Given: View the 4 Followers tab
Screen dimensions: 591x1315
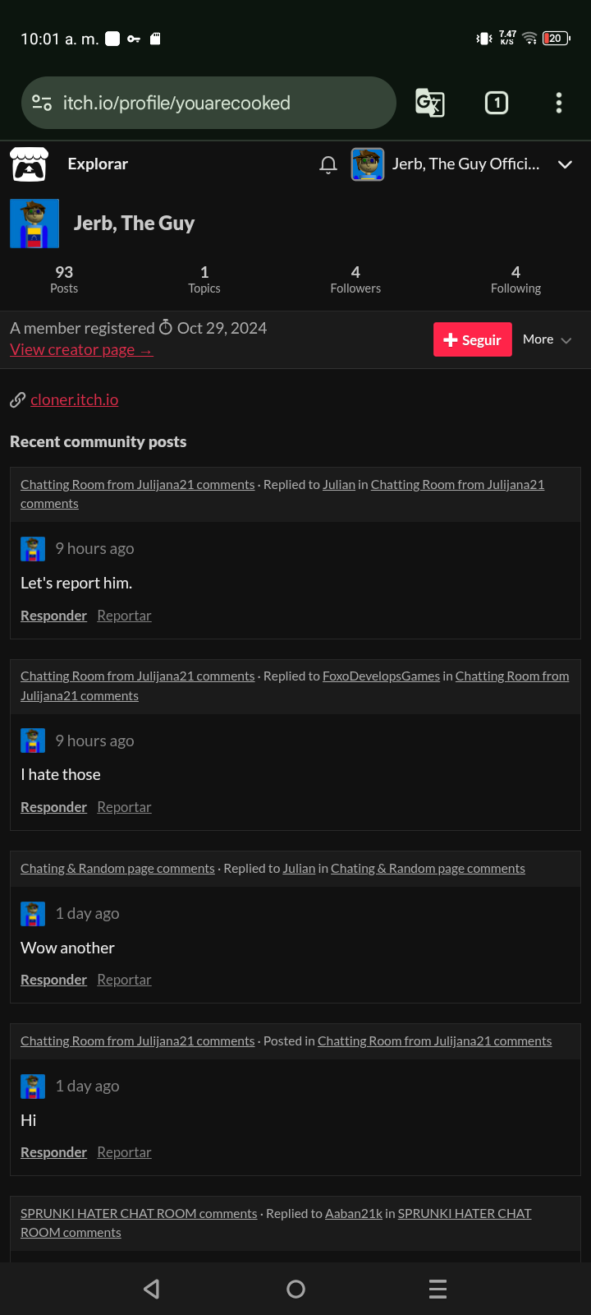Looking at the screenshot, I should click(355, 279).
